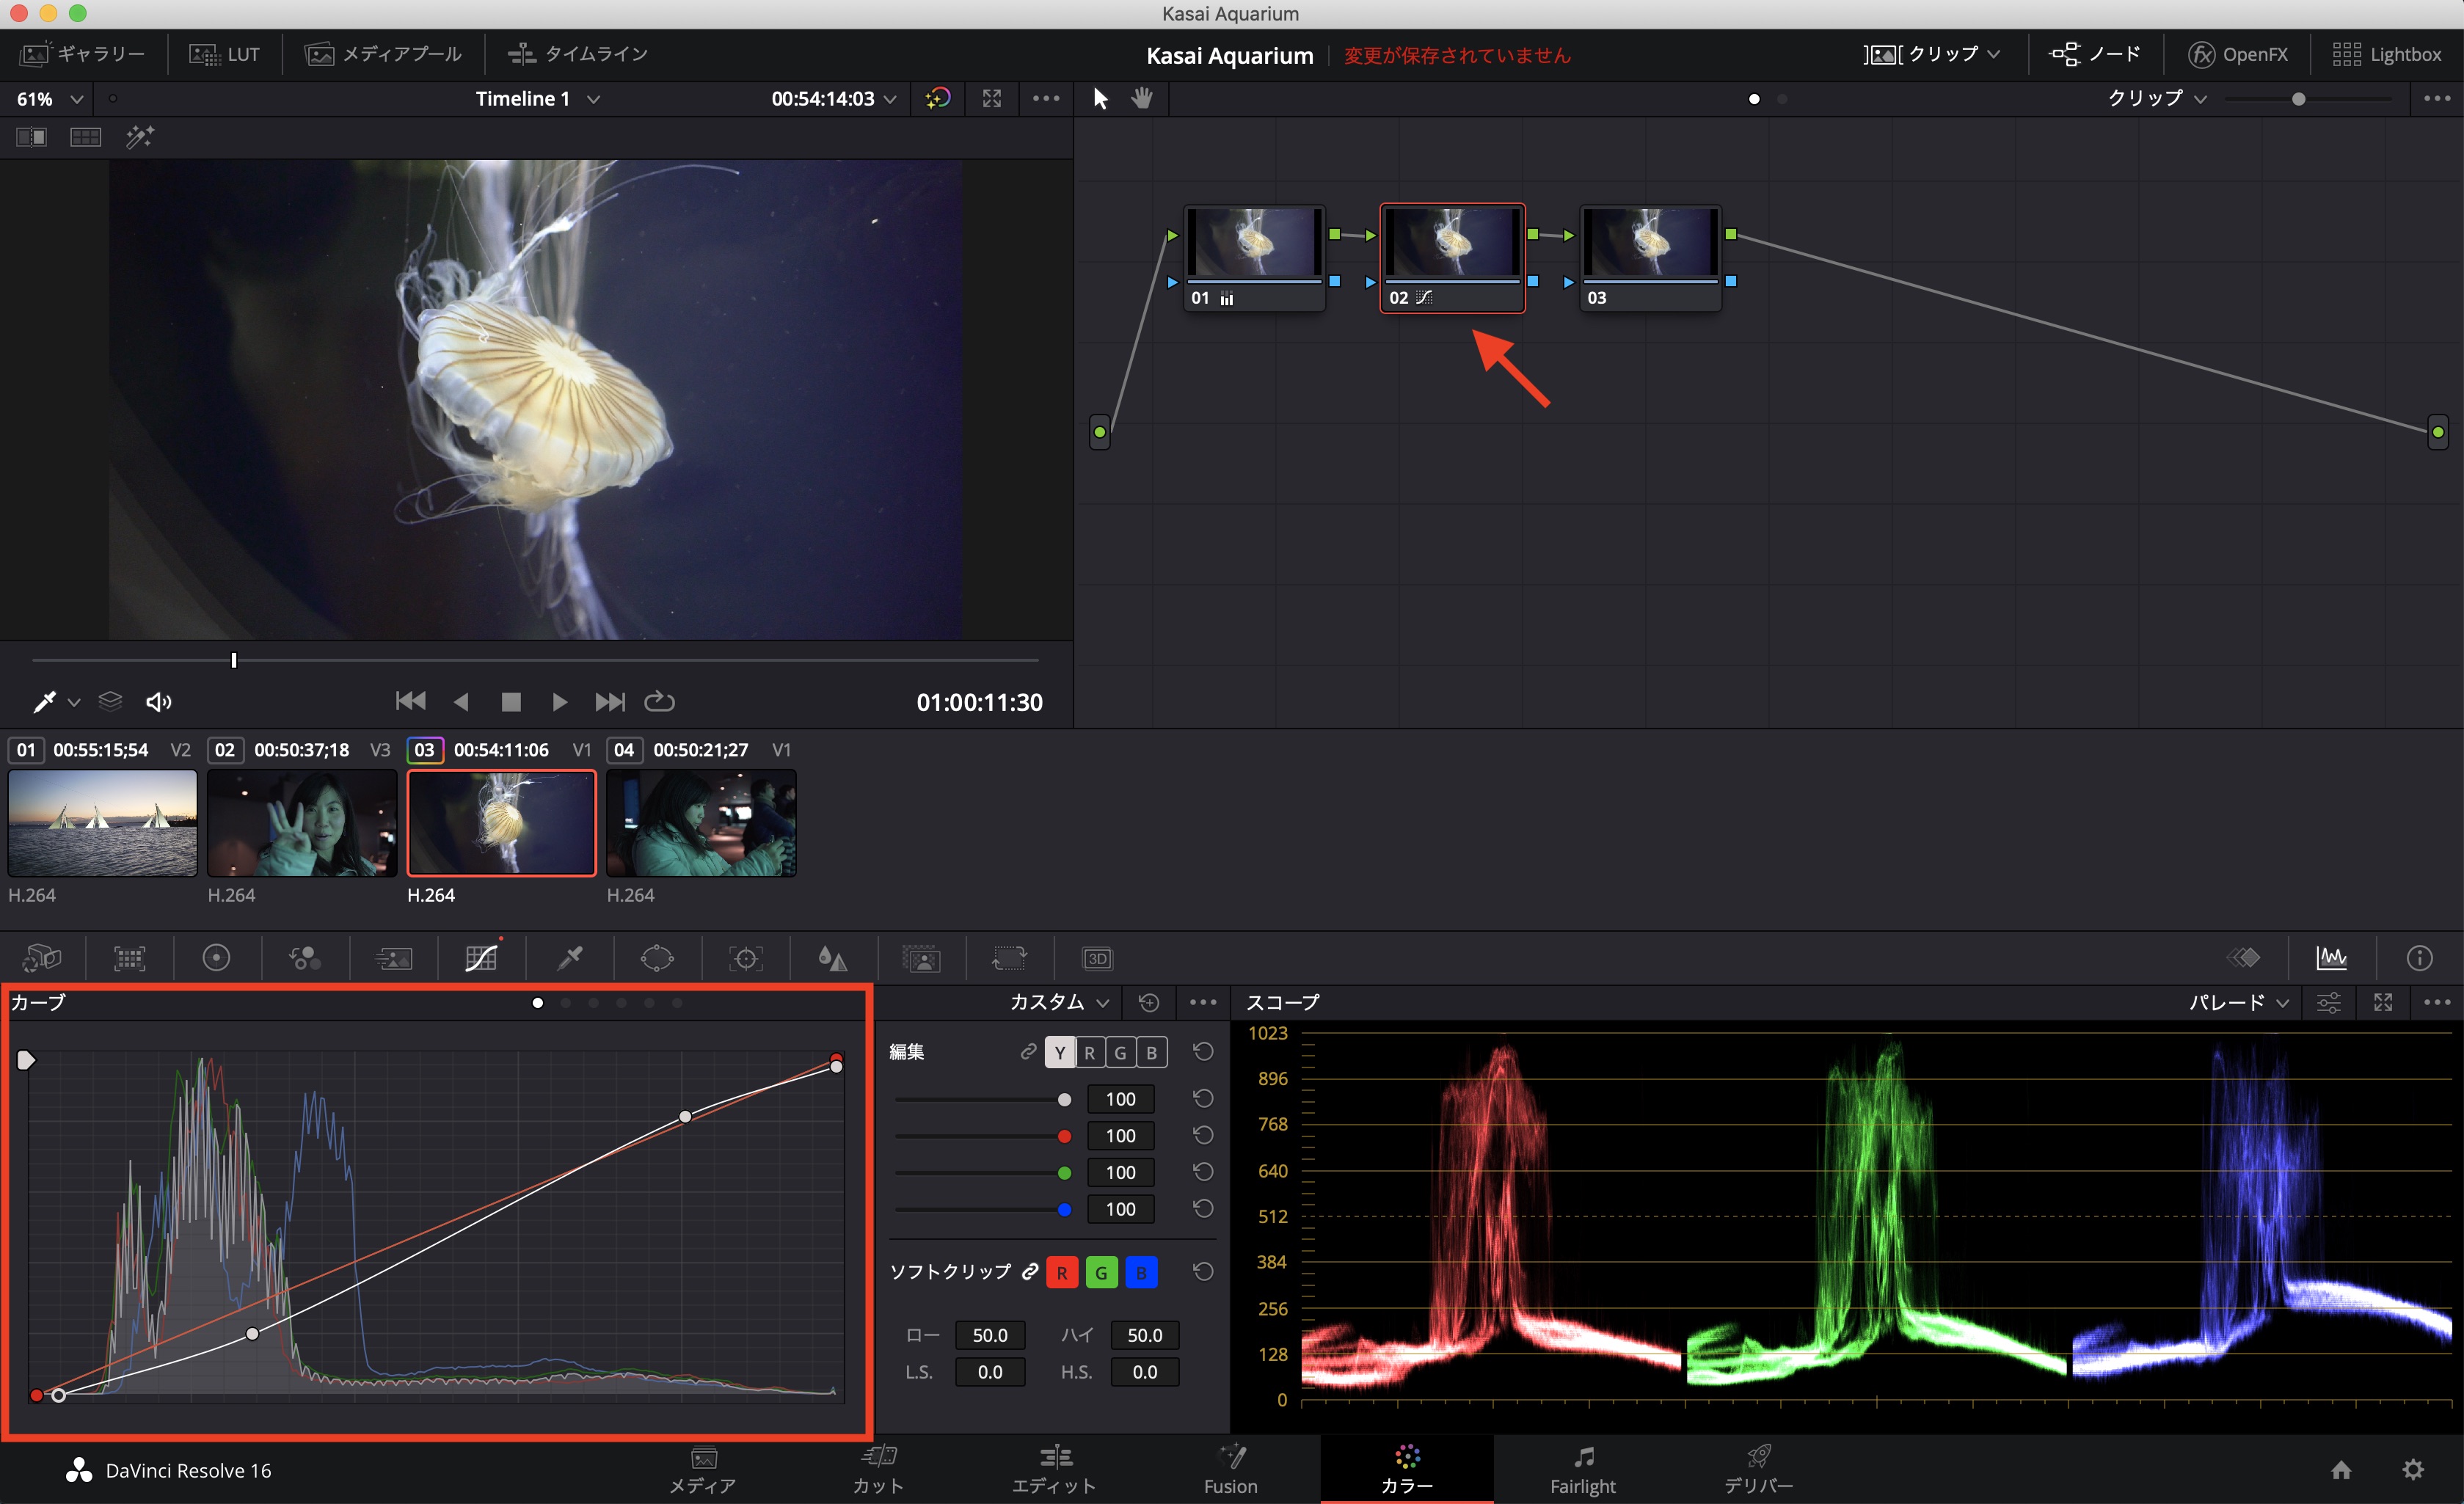Open the Tracker palette icon

tap(745, 958)
